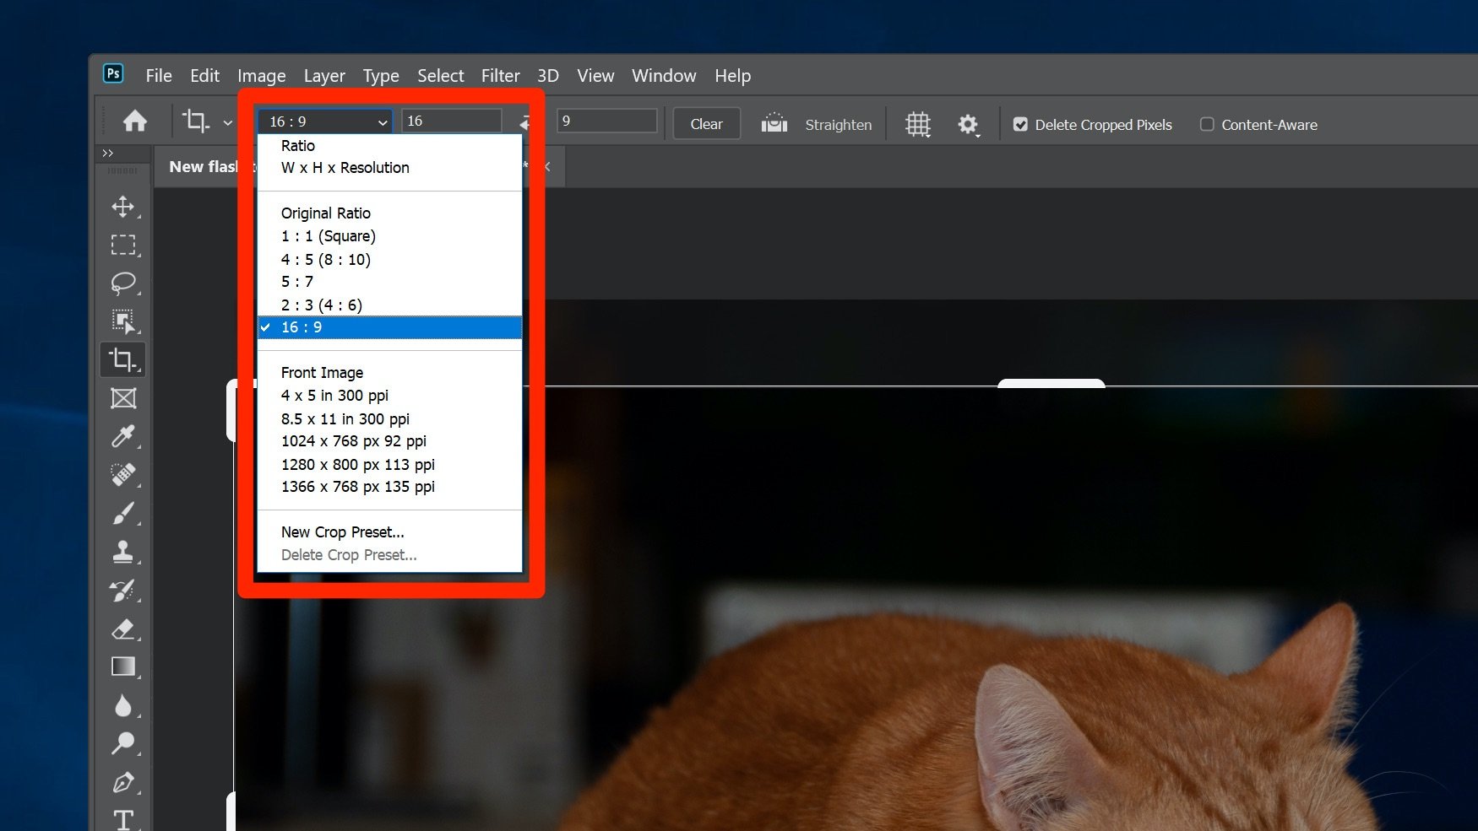
Task: Select the Eyedropper tool
Action: tap(123, 436)
